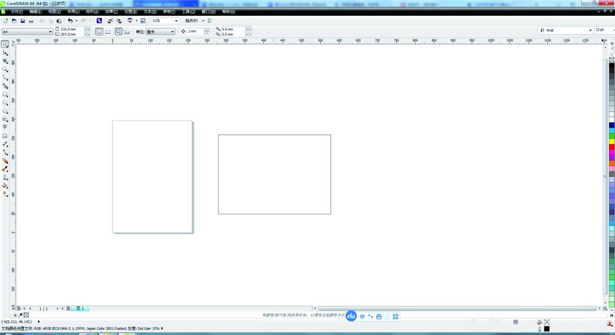
Task: Open the 效果(C) menu
Action: (x=111, y=12)
